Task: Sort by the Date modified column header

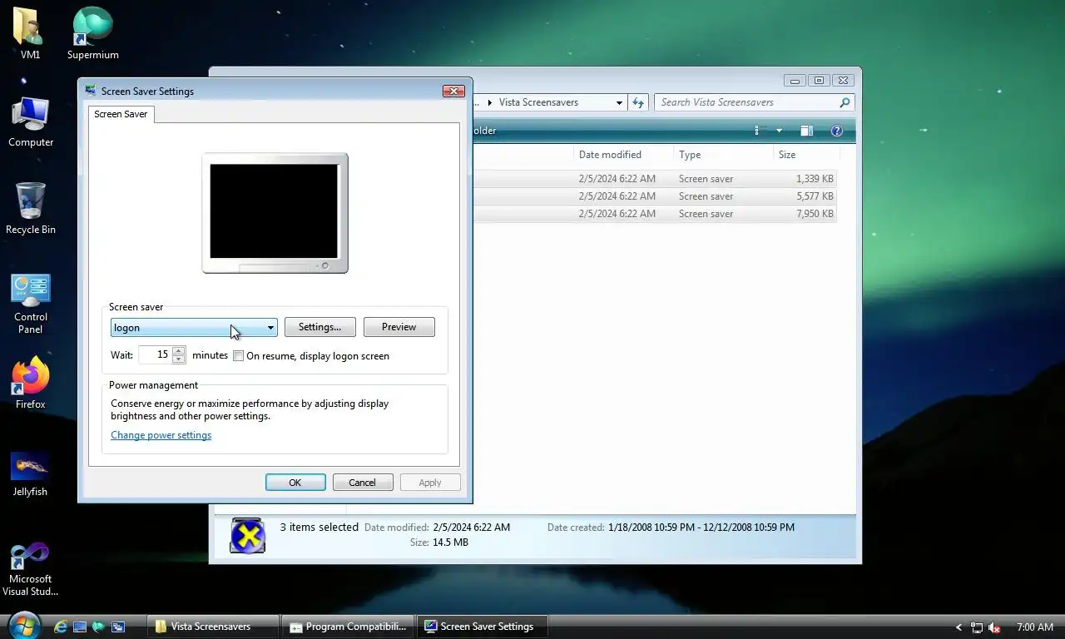Action: coord(623,155)
